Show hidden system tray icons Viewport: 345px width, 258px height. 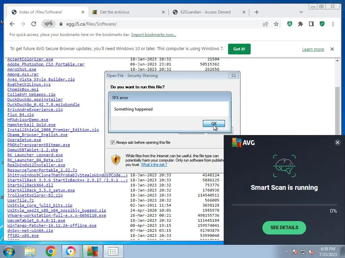[x=286, y=252]
